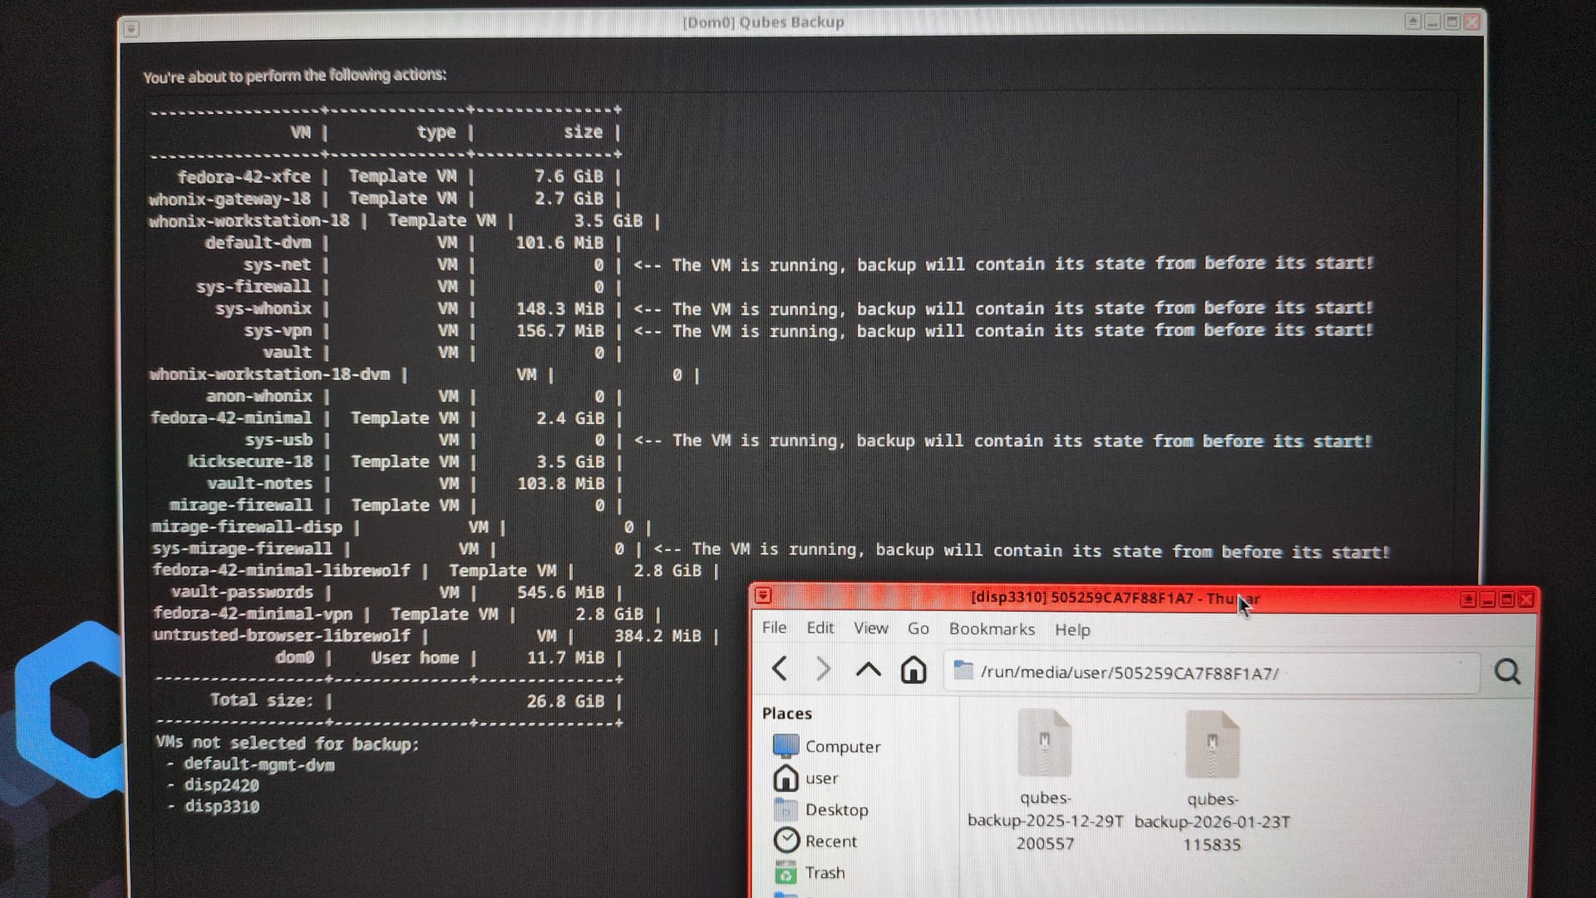Click the Back navigation arrow in Thunar
The width and height of the screenshot is (1596, 898).
pos(780,669)
